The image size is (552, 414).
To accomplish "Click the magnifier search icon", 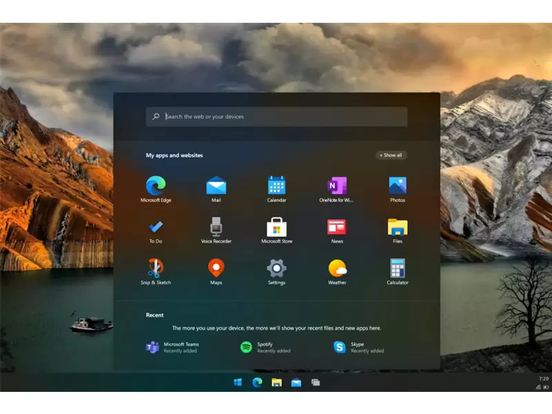I will [156, 116].
